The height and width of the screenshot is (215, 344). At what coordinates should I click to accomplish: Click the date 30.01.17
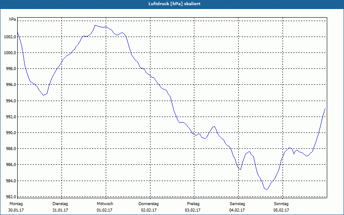click(x=16, y=210)
